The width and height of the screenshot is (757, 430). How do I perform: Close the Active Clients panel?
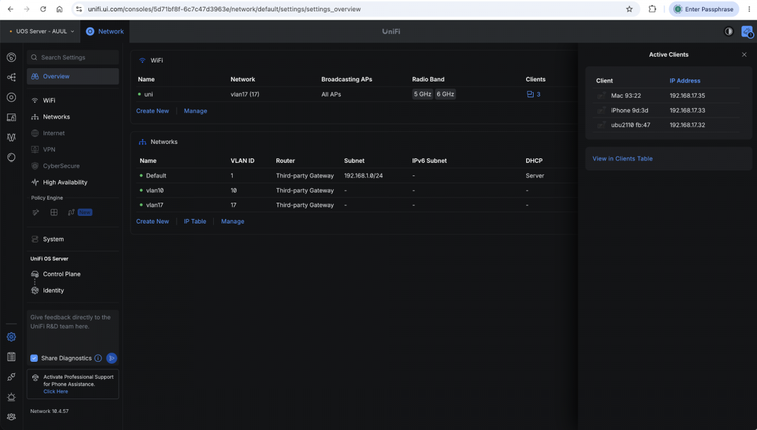[744, 55]
